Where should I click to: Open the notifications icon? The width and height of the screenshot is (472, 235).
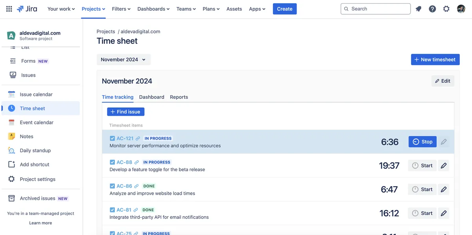click(419, 9)
